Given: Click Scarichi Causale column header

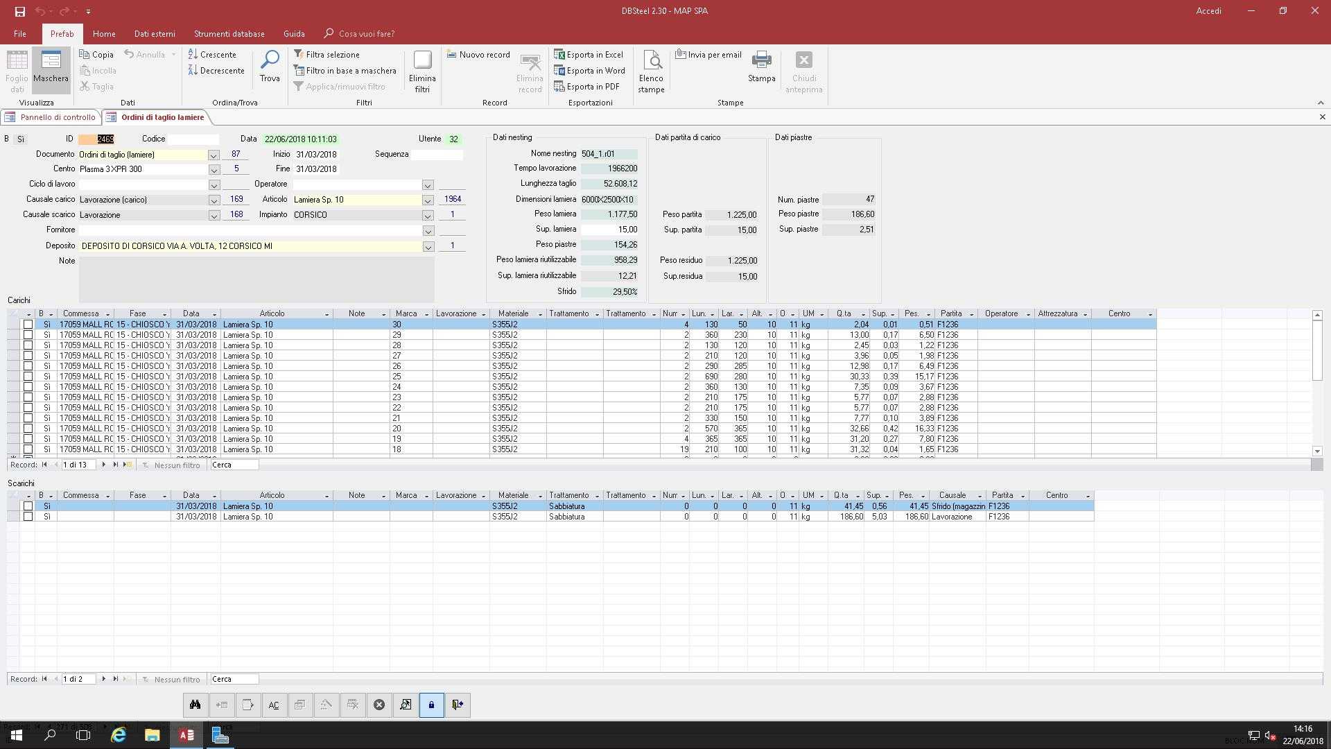Looking at the screenshot, I should click(952, 495).
